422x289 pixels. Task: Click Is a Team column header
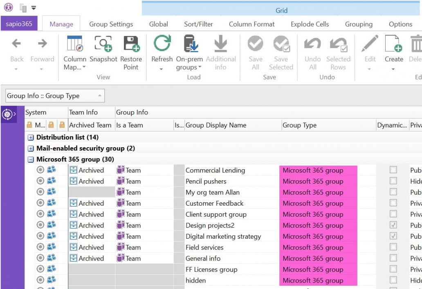point(144,125)
